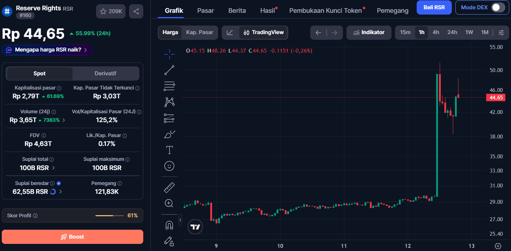
Task: Select the crosshair cursor tool
Action: click(170, 54)
